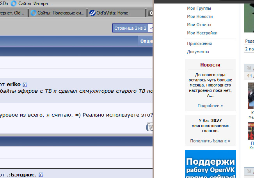Click the Old'aVista AV tab favicon
This screenshot has width=254, height=178.
(92, 13)
